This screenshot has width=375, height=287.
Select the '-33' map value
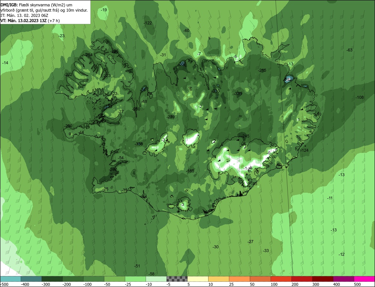pyautogui.click(x=266, y=251)
